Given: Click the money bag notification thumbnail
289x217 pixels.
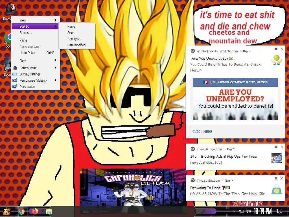Looking at the screenshot, I should (x=277, y=189).
